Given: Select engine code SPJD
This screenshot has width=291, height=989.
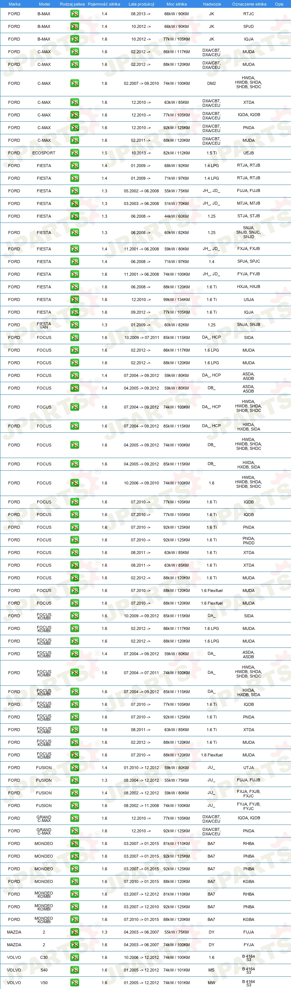Looking at the screenshot, I should coord(248,26).
